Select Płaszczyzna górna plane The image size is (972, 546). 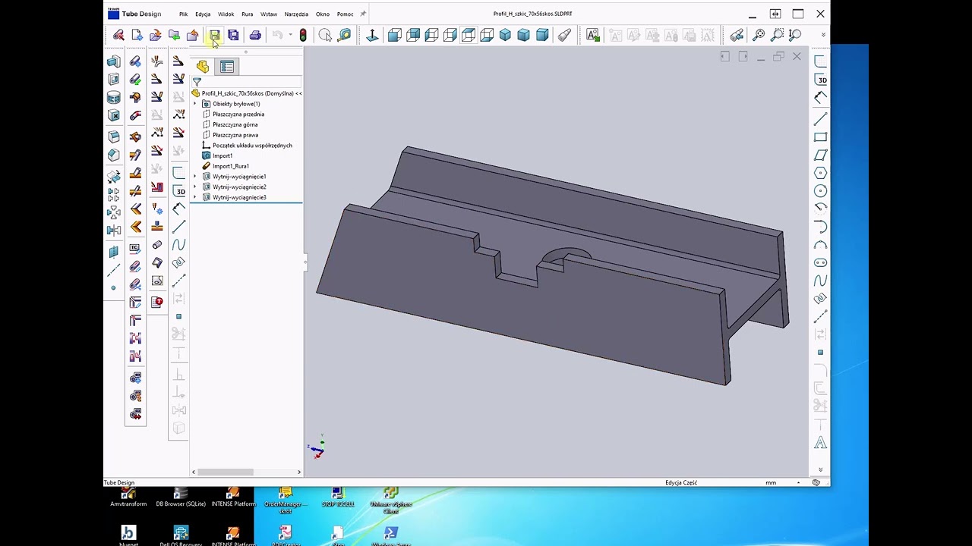click(x=235, y=124)
